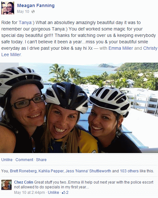Open Meagan Fanning profile name link

click(x=36, y=5)
